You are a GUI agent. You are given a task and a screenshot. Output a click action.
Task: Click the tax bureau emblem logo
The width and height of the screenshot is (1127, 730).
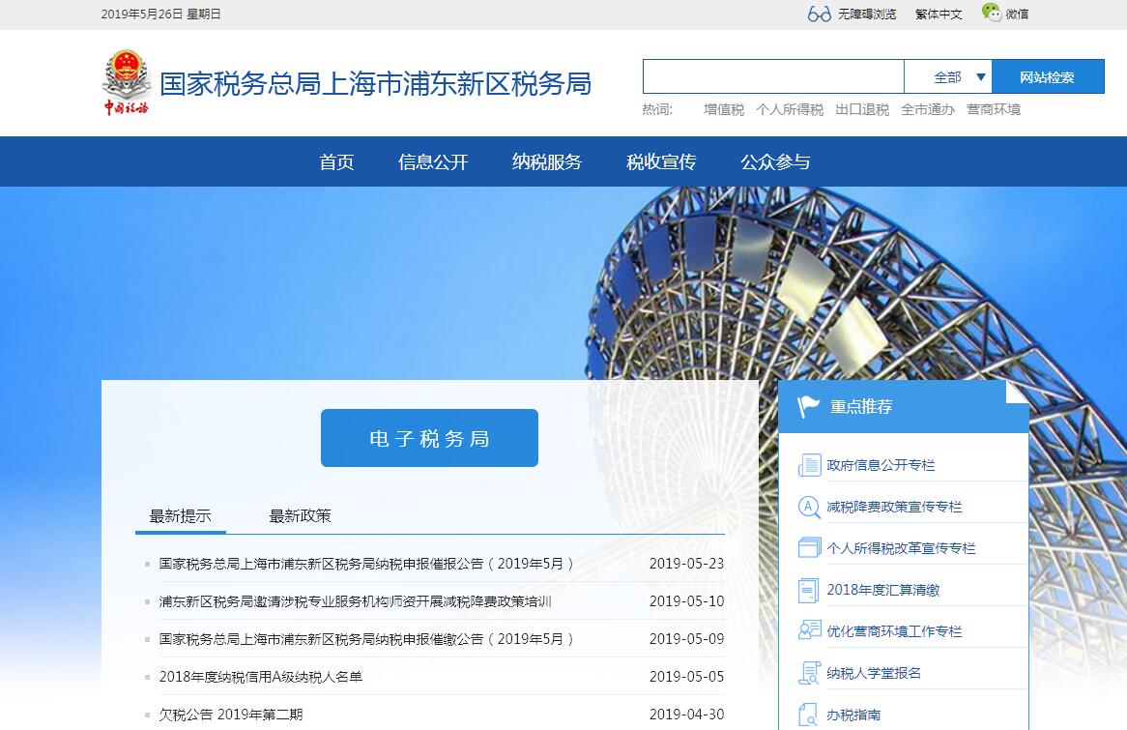(x=127, y=83)
